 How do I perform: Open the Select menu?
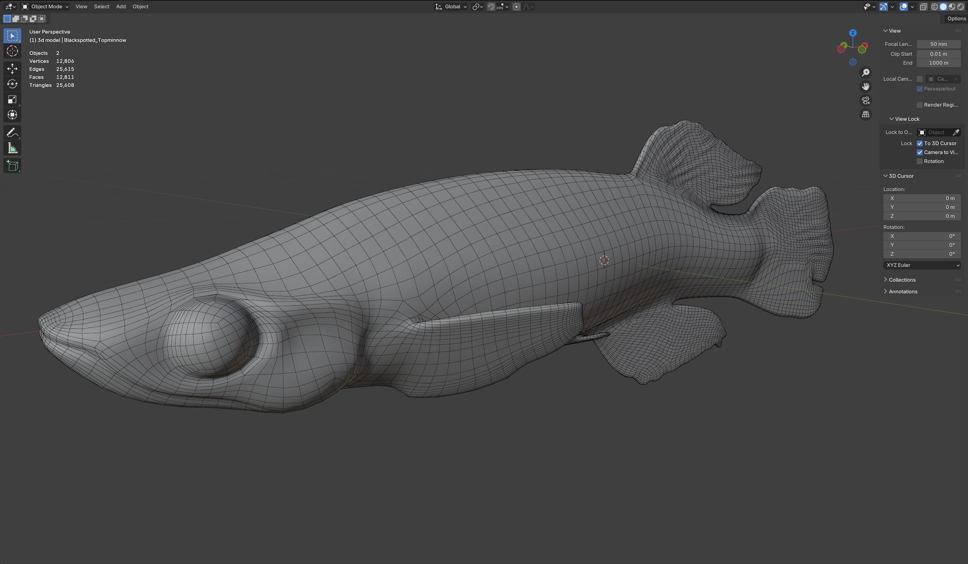(101, 7)
